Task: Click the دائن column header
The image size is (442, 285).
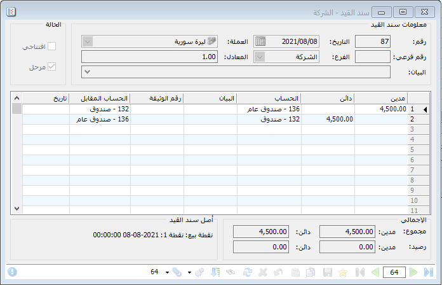Action: 328,99
